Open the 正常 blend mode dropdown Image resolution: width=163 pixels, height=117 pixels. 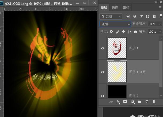coord(115,24)
